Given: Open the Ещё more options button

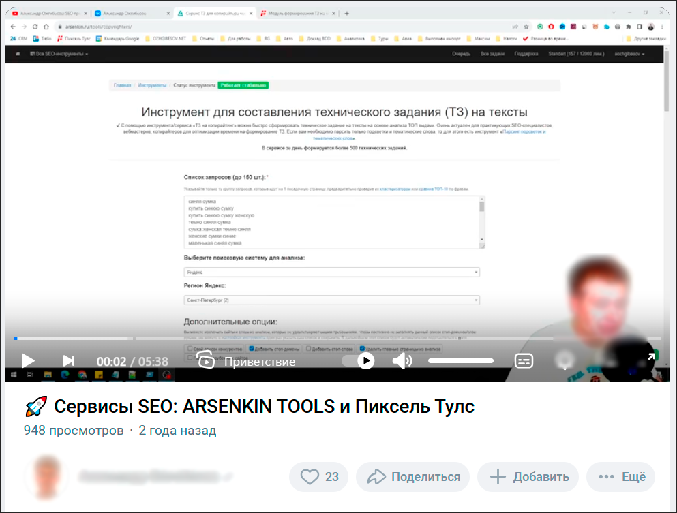Looking at the screenshot, I should coord(621,477).
